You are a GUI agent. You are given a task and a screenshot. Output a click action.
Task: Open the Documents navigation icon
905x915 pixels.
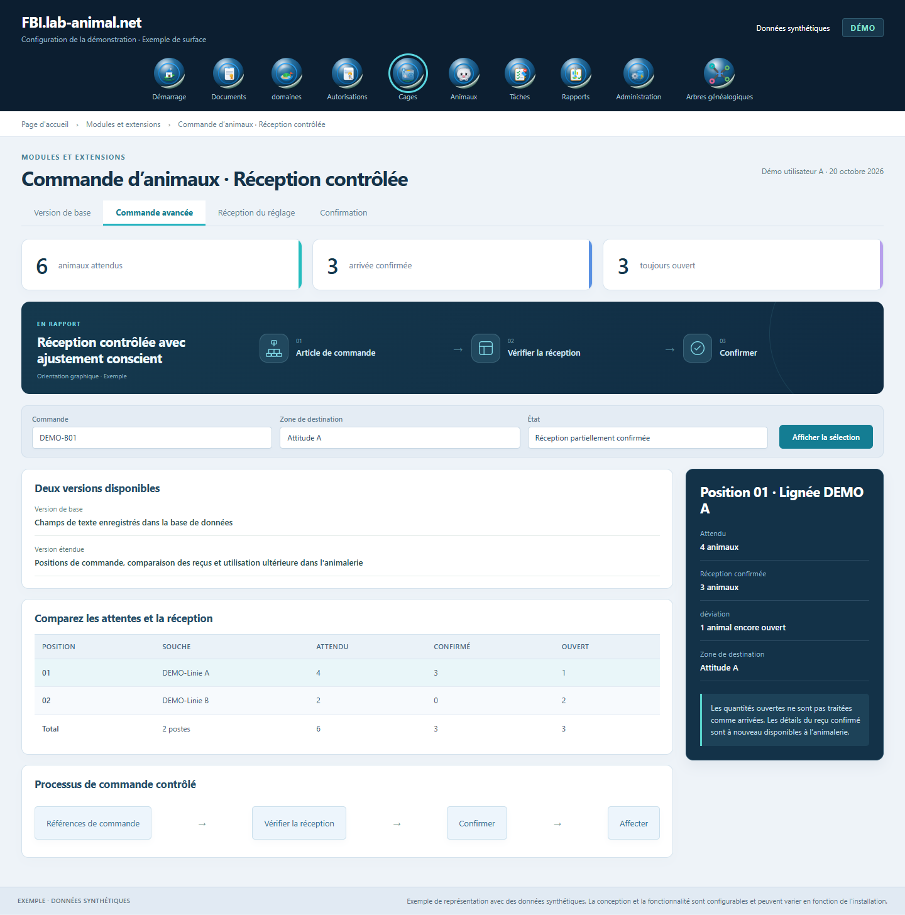click(228, 74)
